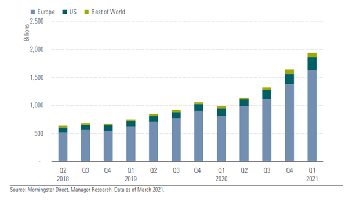Viewport: 349px width, 208px height.
Task: Click the 500 y-axis label
Action: point(39,133)
